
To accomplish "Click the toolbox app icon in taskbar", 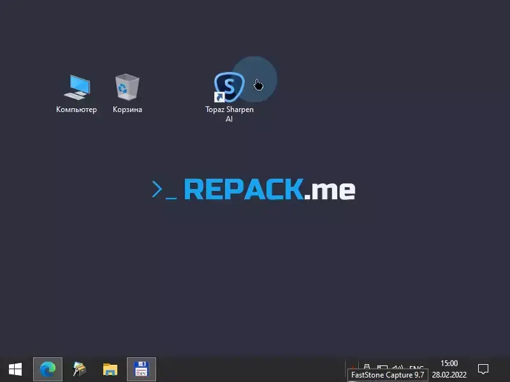I will pos(79,369).
